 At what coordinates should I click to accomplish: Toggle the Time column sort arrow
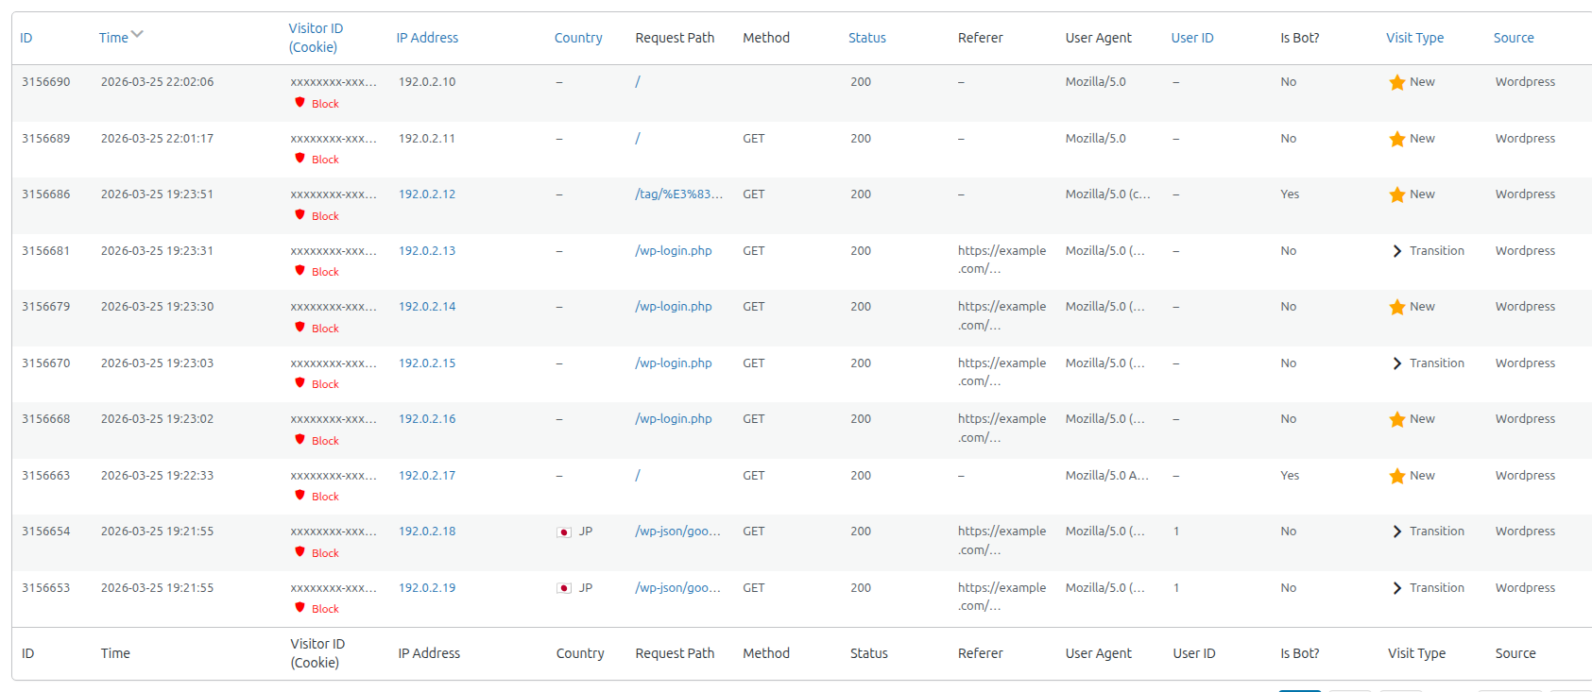click(x=138, y=35)
